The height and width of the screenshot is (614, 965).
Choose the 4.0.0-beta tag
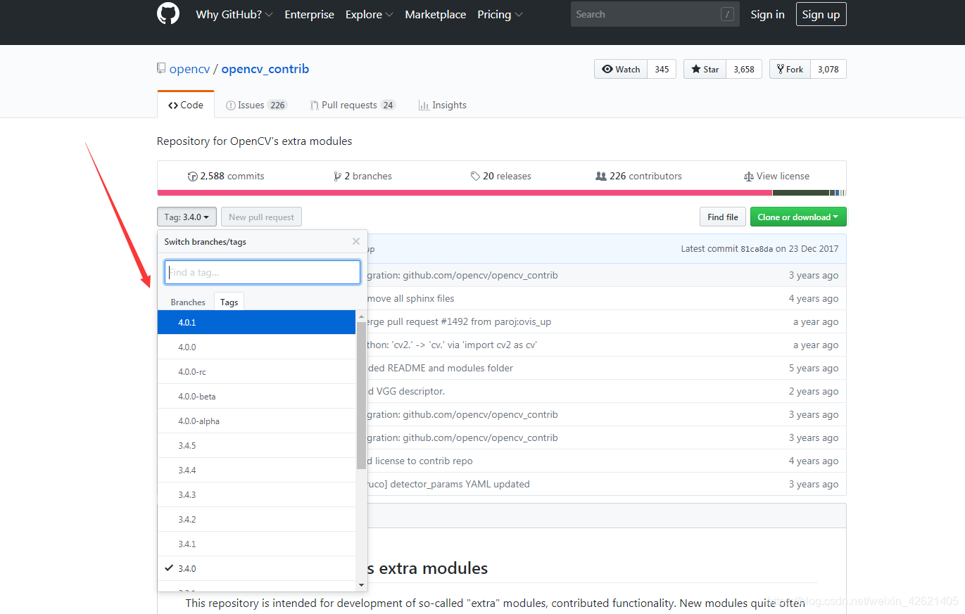coord(257,396)
